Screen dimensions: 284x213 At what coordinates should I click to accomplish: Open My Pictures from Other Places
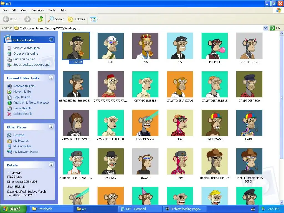coord(21,141)
